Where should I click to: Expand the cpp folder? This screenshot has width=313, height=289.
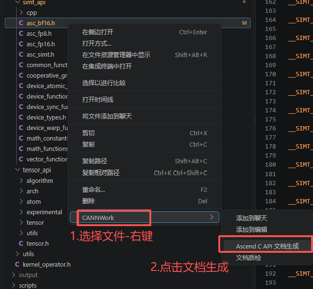click(x=21, y=12)
